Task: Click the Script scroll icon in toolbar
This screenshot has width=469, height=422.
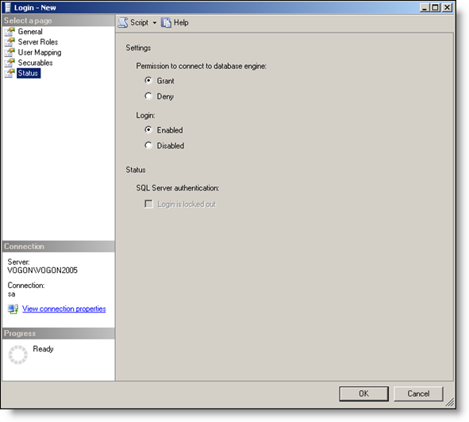Action: [123, 22]
